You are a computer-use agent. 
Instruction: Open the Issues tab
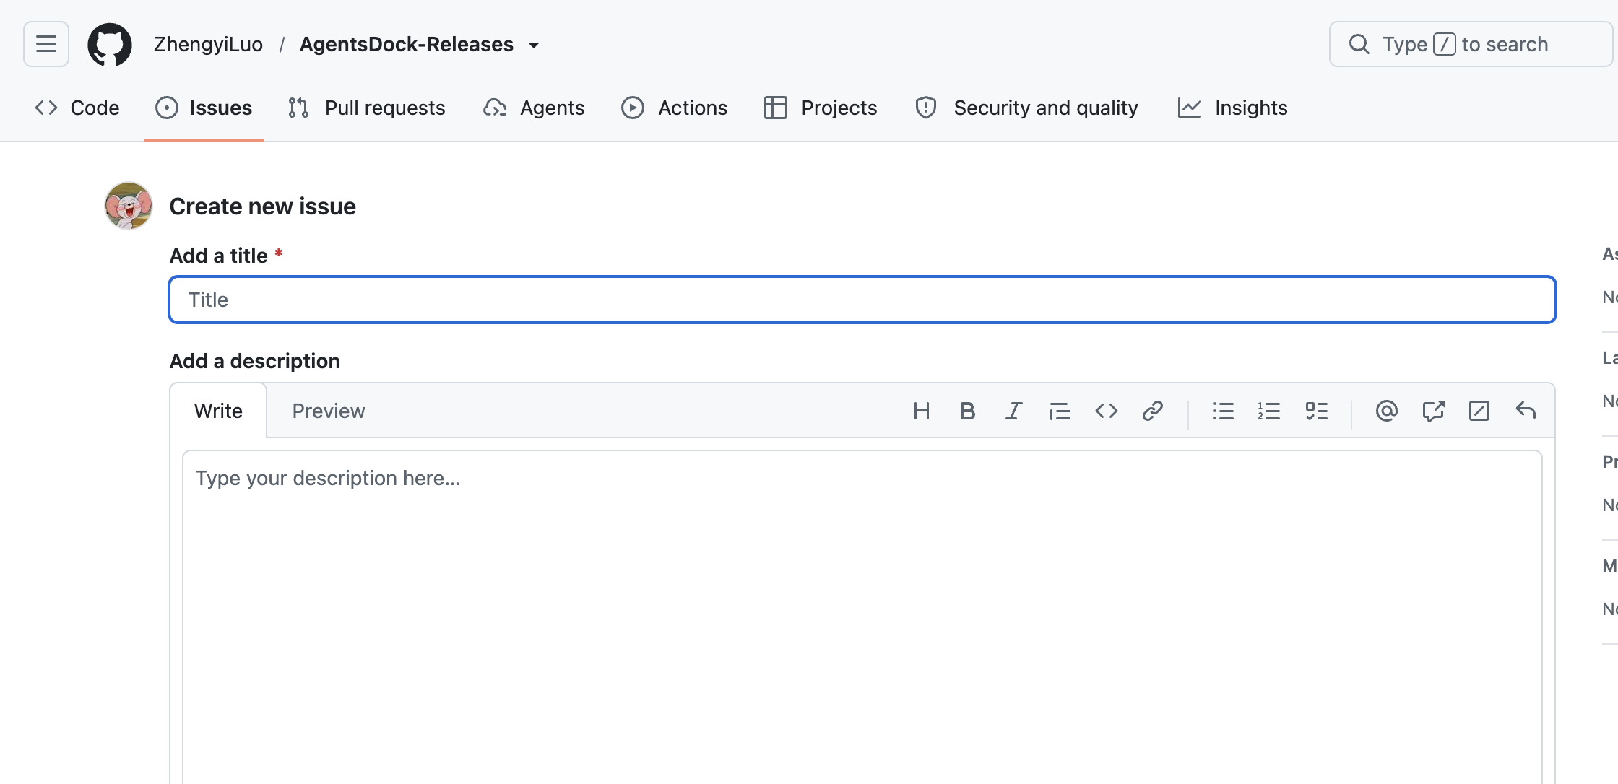pyautogui.click(x=204, y=108)
